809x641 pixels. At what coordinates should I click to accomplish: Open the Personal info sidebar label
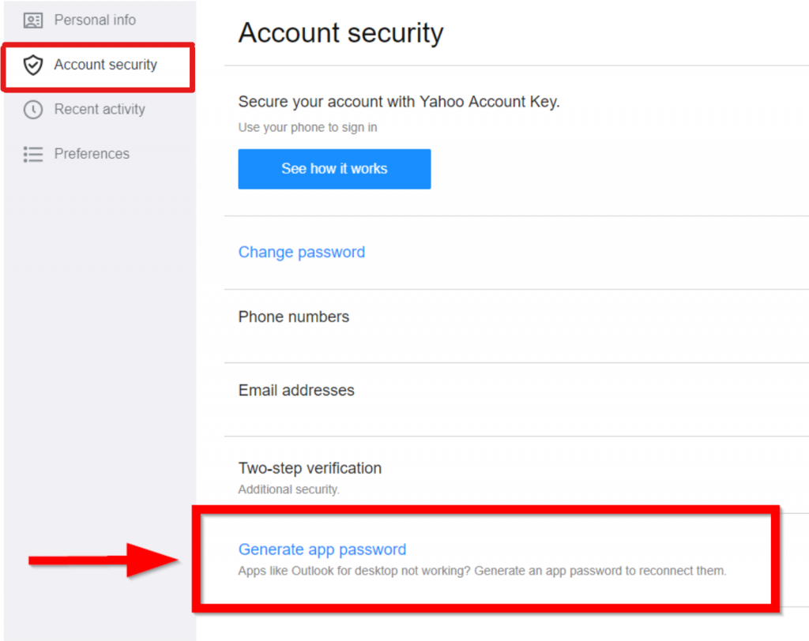click(95, 20)
